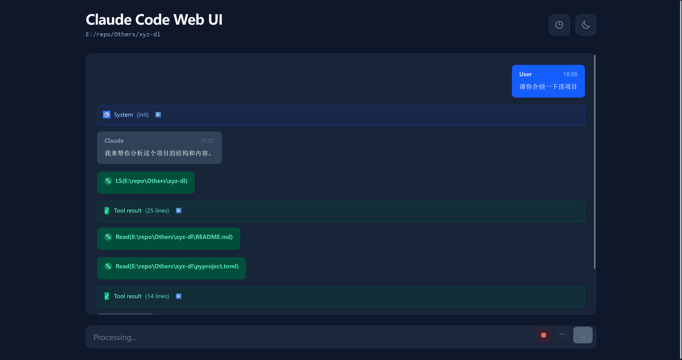Viewport: 682px width, 360px height.
Task: Click checkmark icon on 25 lines result
Action: tap(107, 211)
